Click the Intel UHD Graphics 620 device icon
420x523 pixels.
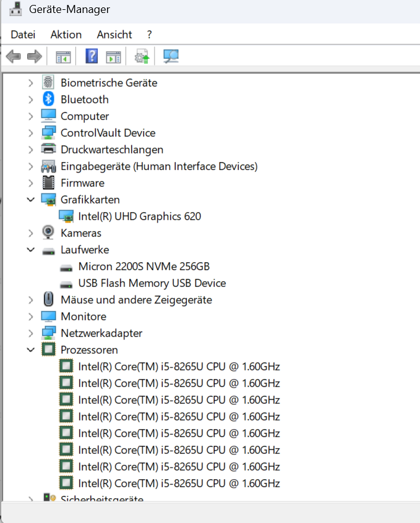(66, 216)
